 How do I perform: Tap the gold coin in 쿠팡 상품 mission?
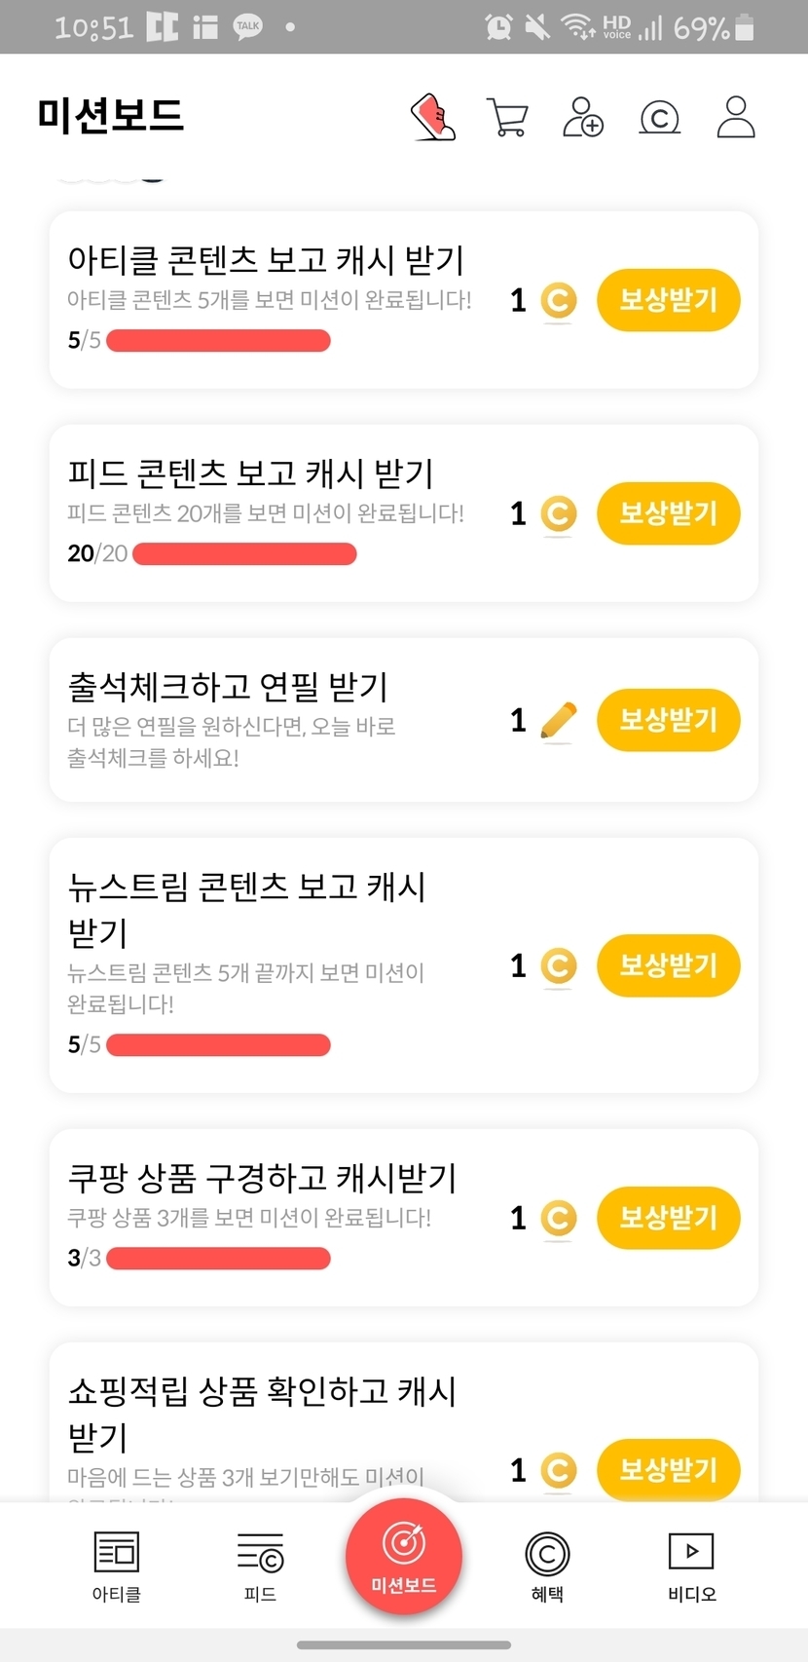(x=559, y=1218)
